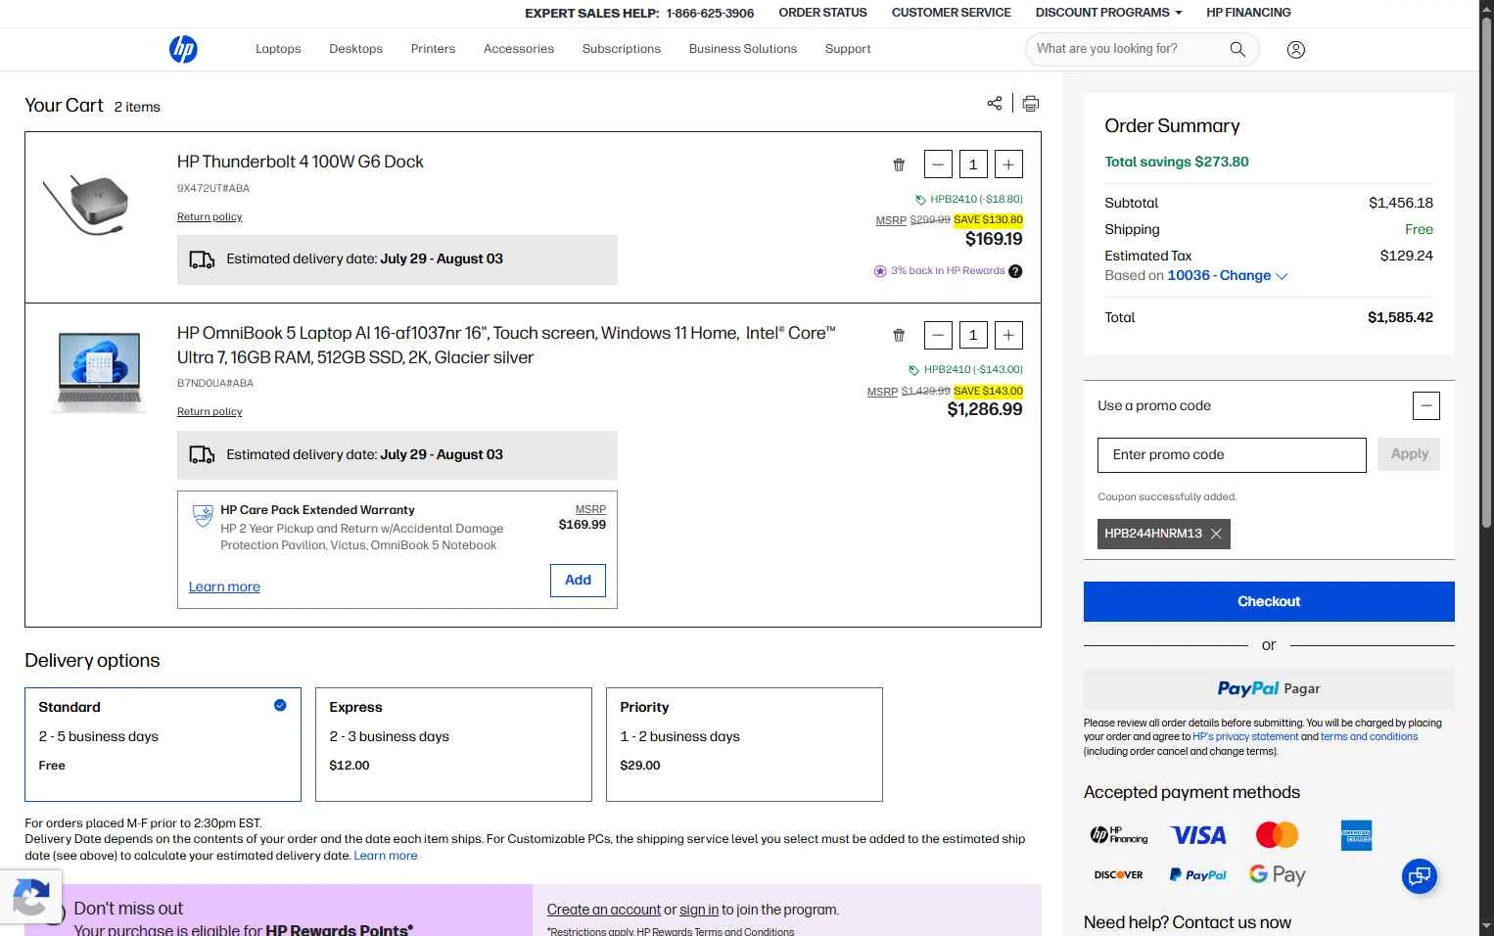This screenshot has width=1494, height=936.
Task: Click Create an account link
Action: coord(604,911)
